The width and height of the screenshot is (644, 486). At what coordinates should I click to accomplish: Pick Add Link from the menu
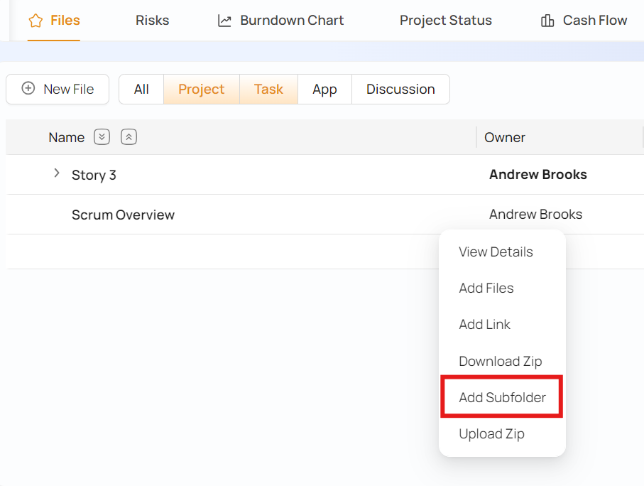coord(485,324)
